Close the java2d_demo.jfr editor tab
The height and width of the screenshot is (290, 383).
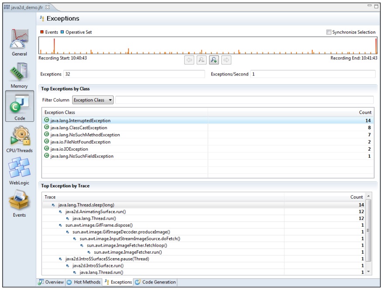tap(48, 7)
